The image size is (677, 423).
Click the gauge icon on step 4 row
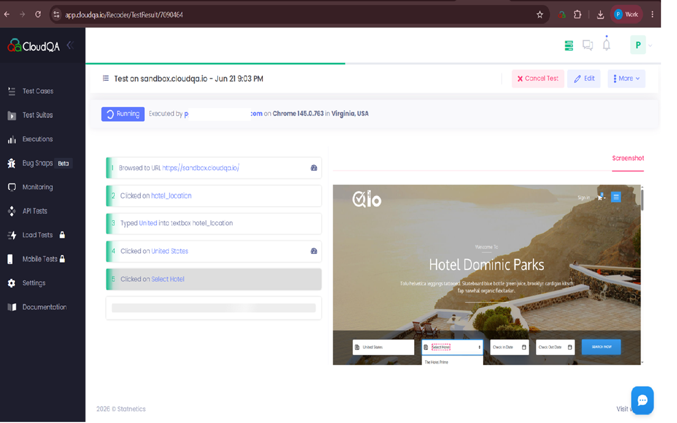(x=314, y=251)
